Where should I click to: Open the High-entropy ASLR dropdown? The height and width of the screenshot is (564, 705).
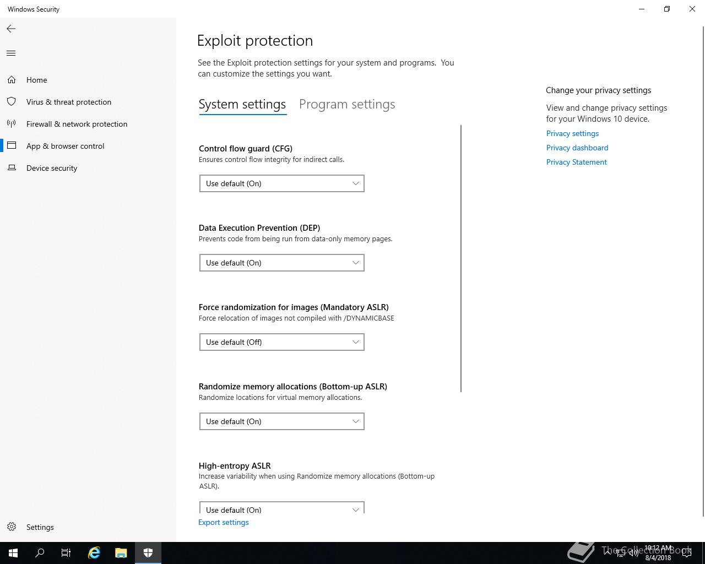282,508
